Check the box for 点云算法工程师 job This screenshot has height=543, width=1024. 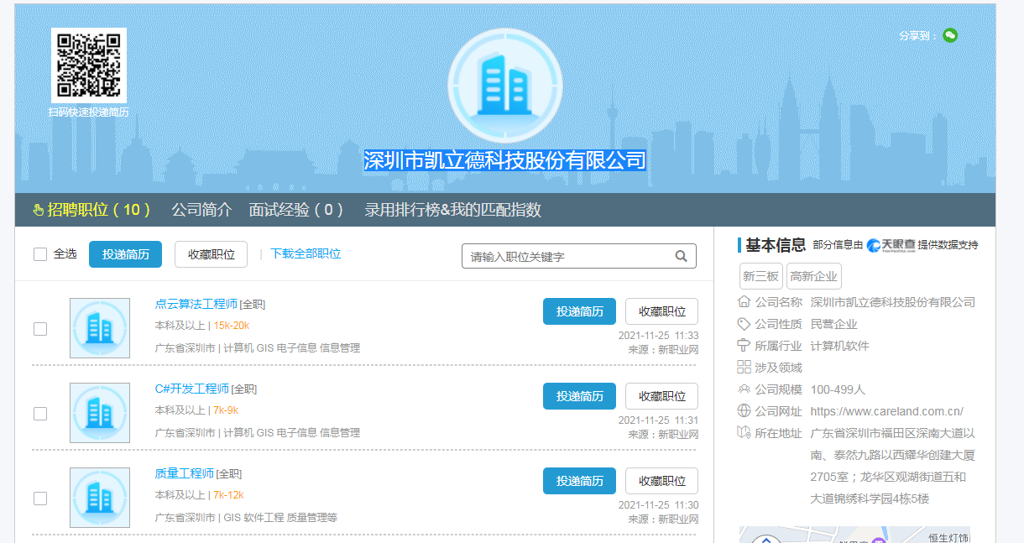[40, 329]
